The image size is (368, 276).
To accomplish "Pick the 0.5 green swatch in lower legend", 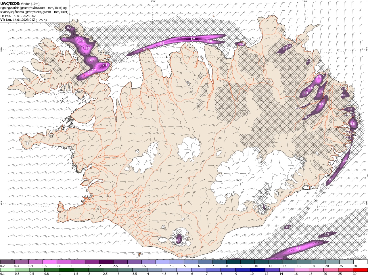I will [37, 270].
